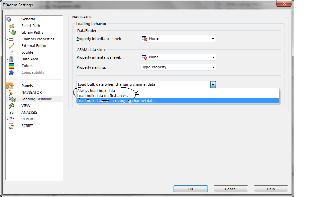The width and height of the screenshot is (321, 197).
Task: Click the NAVIGATOR tree icon
Action: [11, 92]
